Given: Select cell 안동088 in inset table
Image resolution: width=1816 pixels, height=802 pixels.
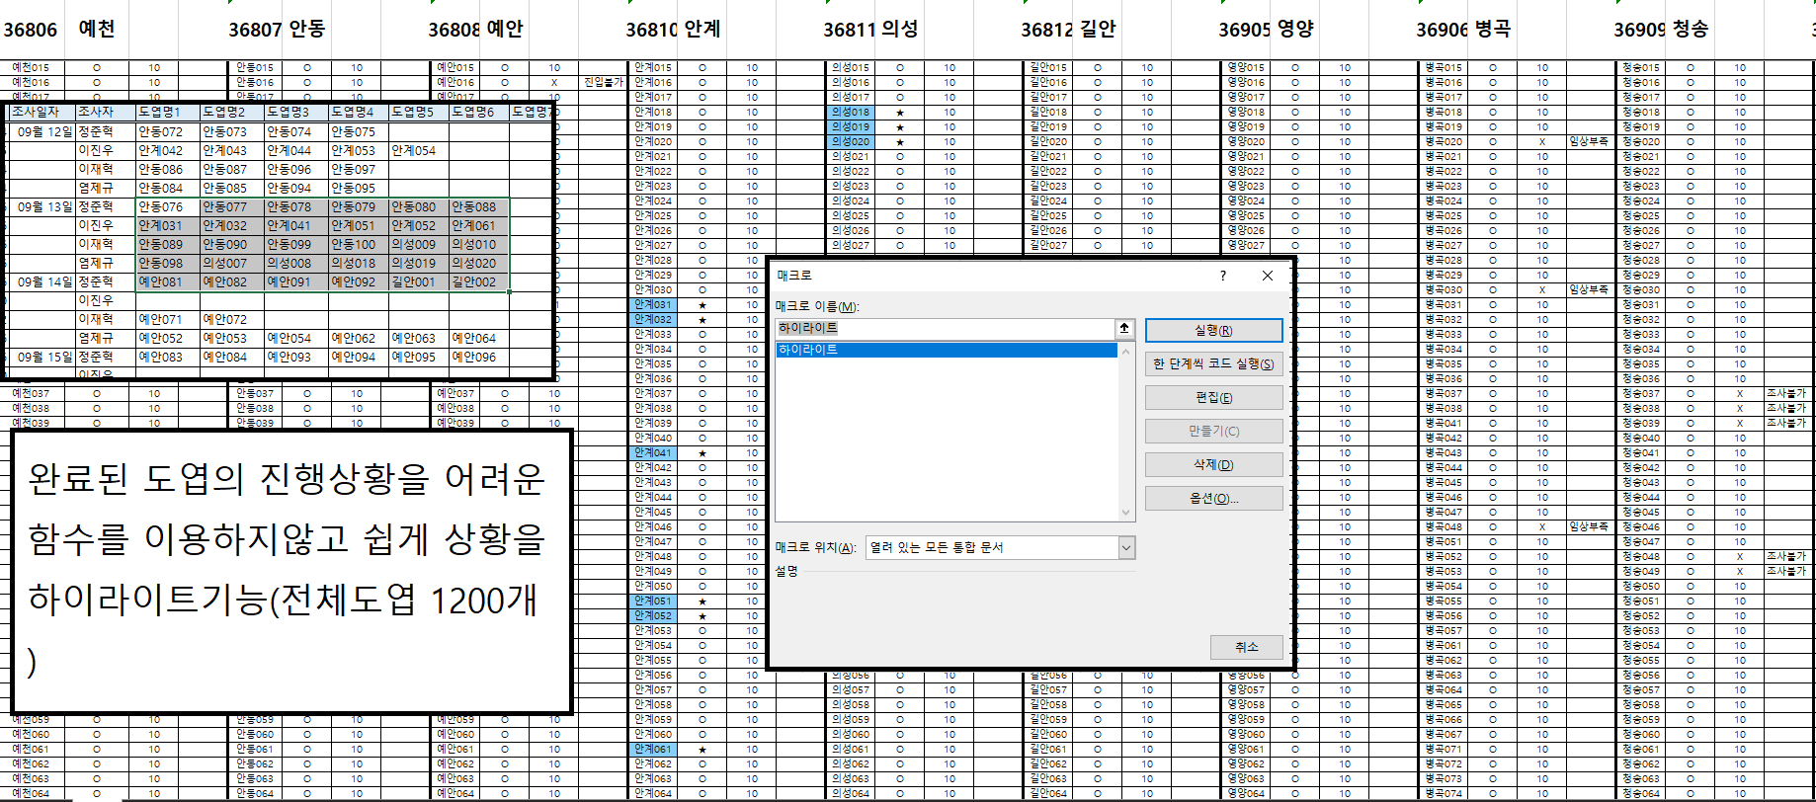Looking at the screenshot, I should tap(479, 207).
